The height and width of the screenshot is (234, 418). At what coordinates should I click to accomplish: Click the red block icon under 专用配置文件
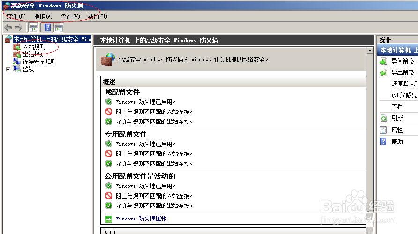tap(109, 154)
